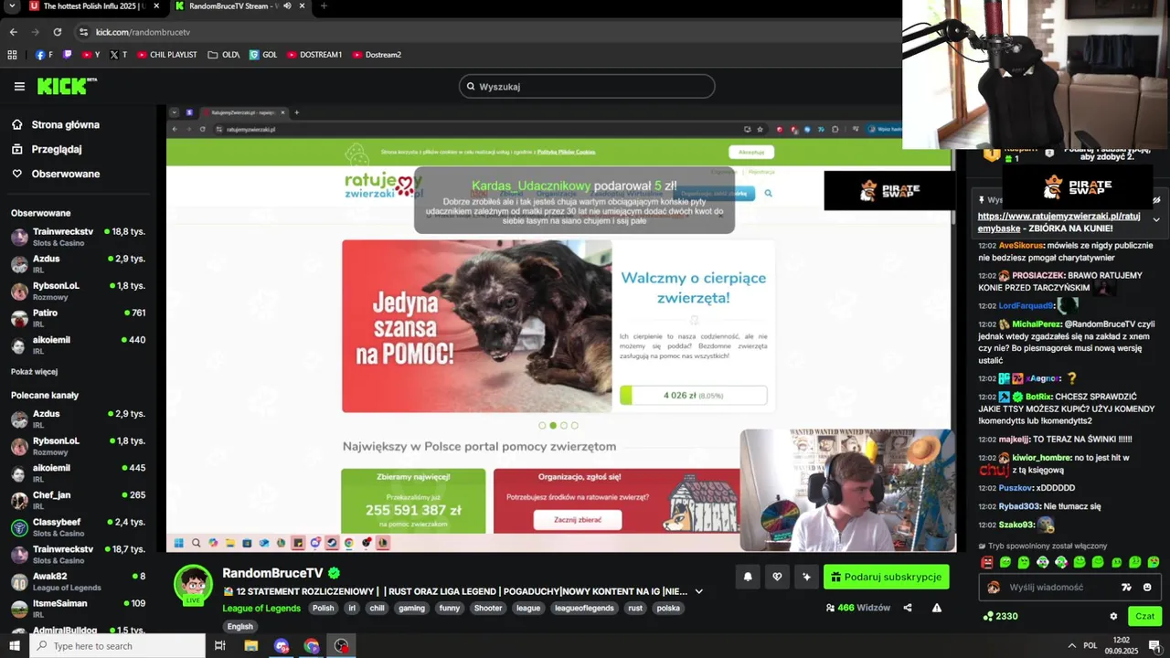Screen dimensions: 1170x658
Task: Open Chef_jan recommended channel
Action: coord(79,501)
